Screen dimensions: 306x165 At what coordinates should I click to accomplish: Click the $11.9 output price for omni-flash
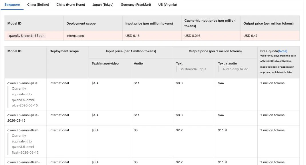point(222,130)
